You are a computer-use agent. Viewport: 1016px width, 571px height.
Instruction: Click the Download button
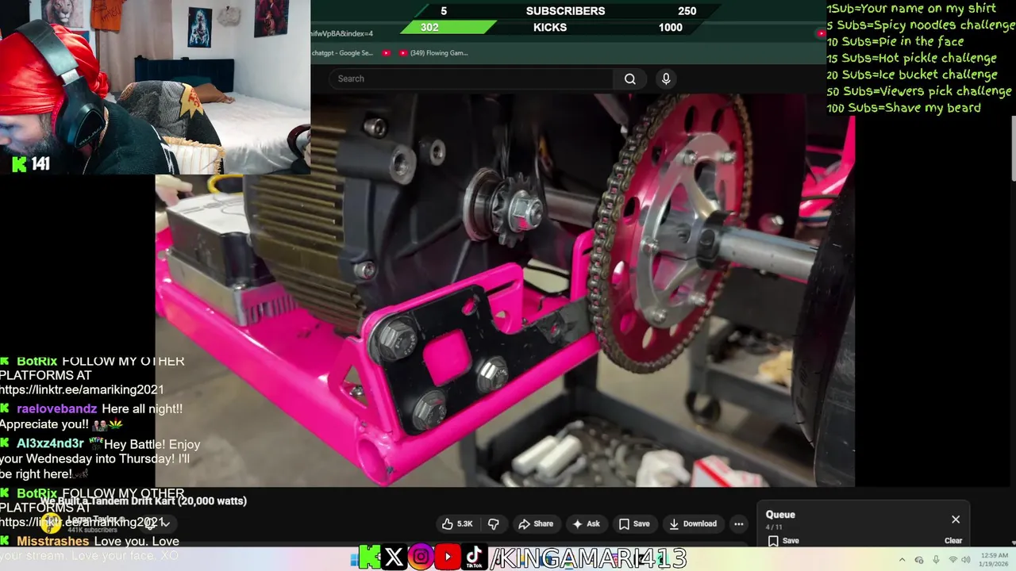click(x=693, y=523)
